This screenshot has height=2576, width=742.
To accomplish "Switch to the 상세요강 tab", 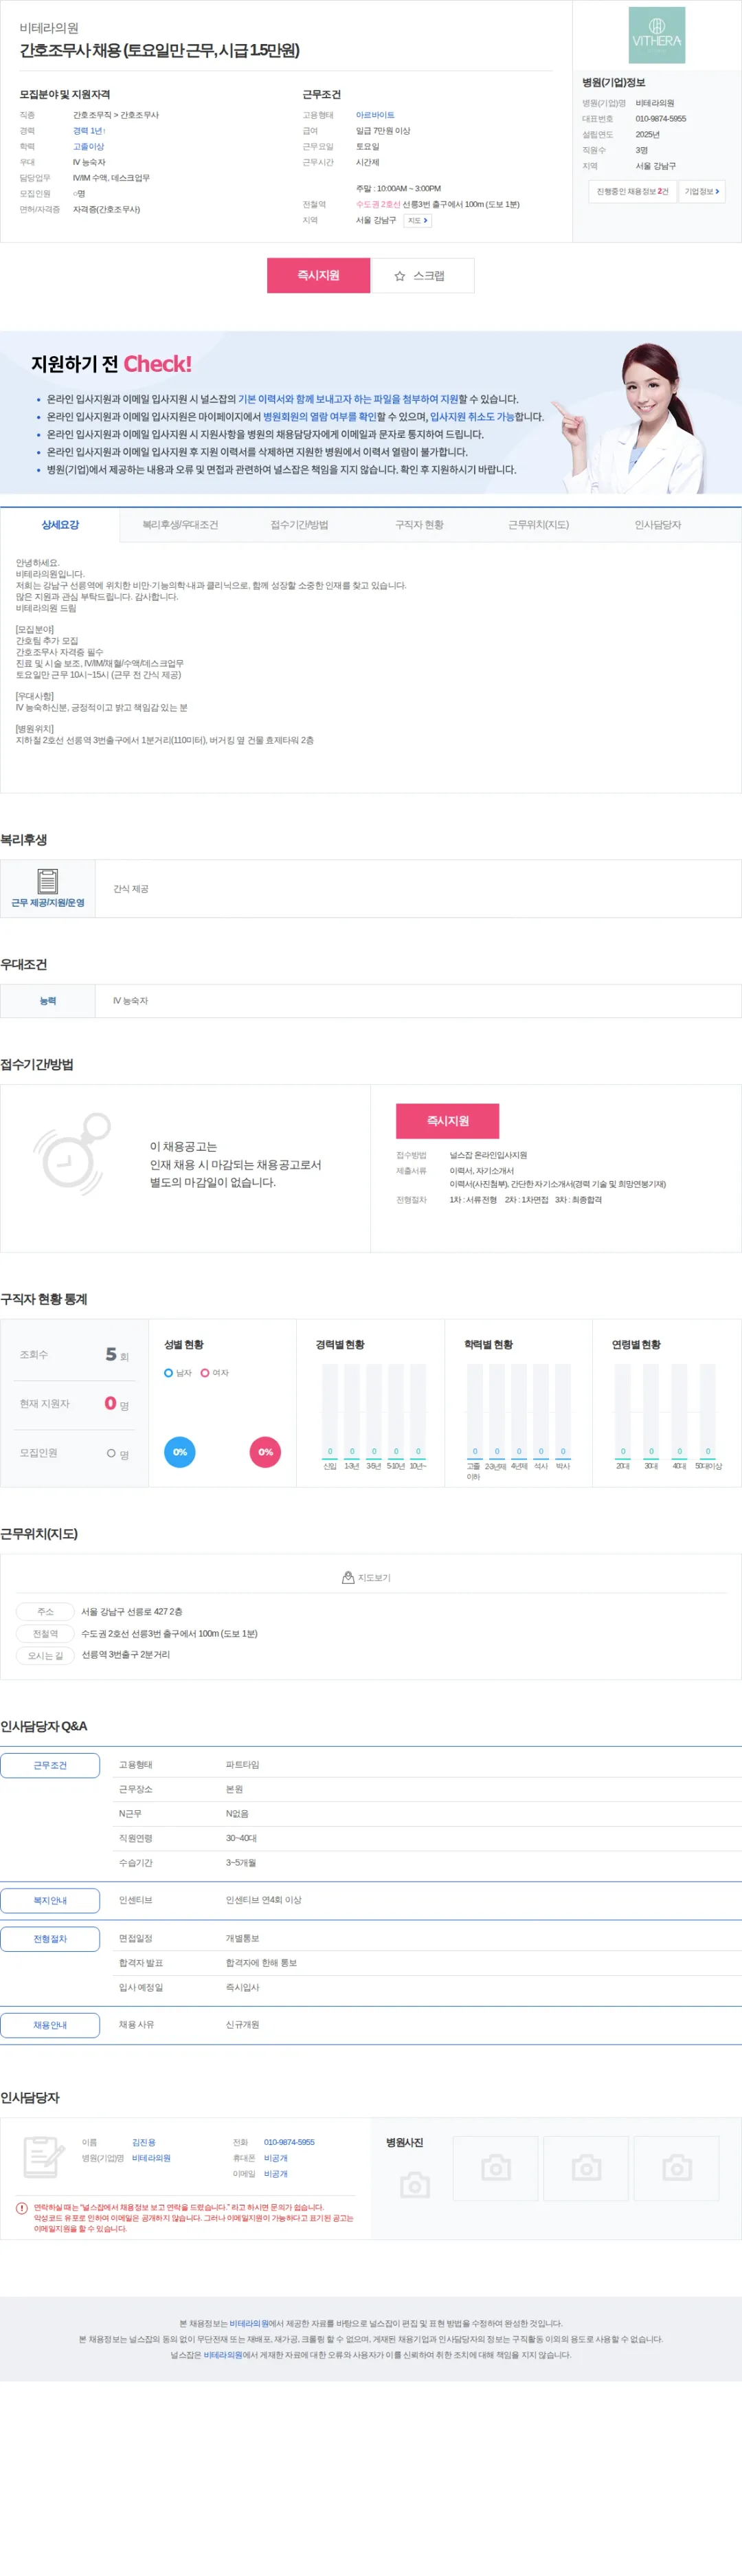I will pyautogui.click(x=60, y=525).
